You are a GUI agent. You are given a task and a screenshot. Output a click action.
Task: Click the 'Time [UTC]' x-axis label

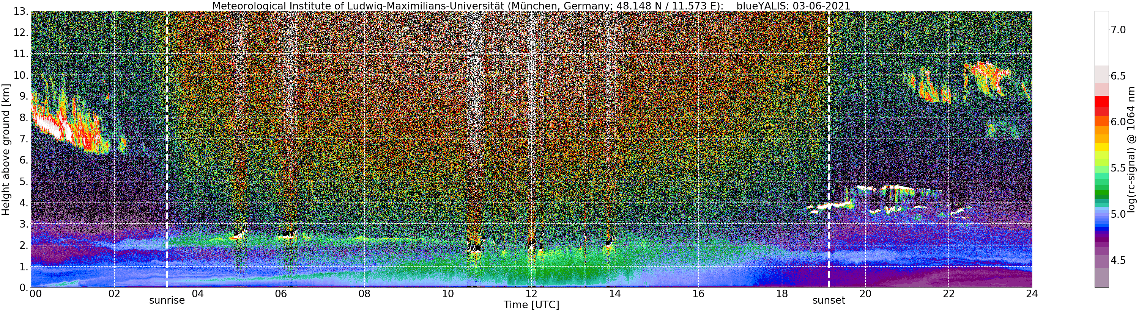tap(531, 305)
